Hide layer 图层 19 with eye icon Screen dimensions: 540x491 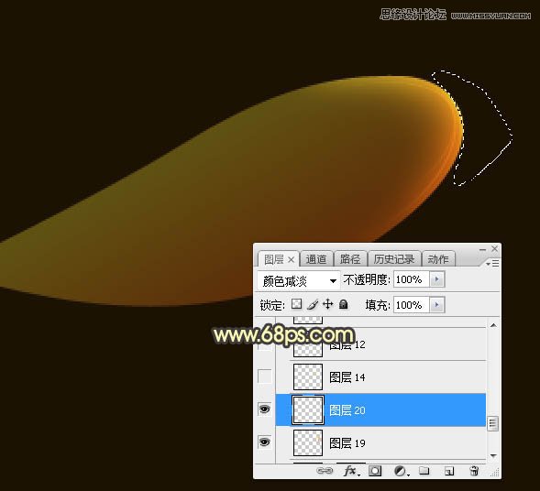(x=264, y=442)
